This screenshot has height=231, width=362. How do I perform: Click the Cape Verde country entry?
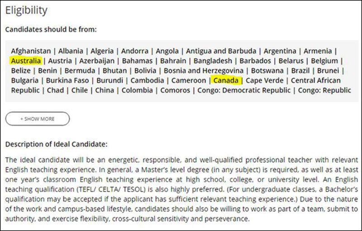pyautogui.click(x=265, y=80)
